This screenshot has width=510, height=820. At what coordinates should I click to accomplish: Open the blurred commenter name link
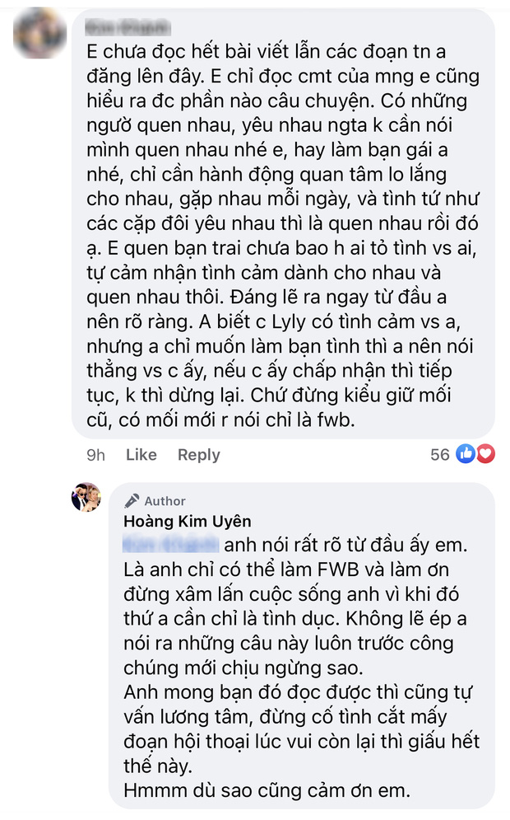tap(128, 26)
